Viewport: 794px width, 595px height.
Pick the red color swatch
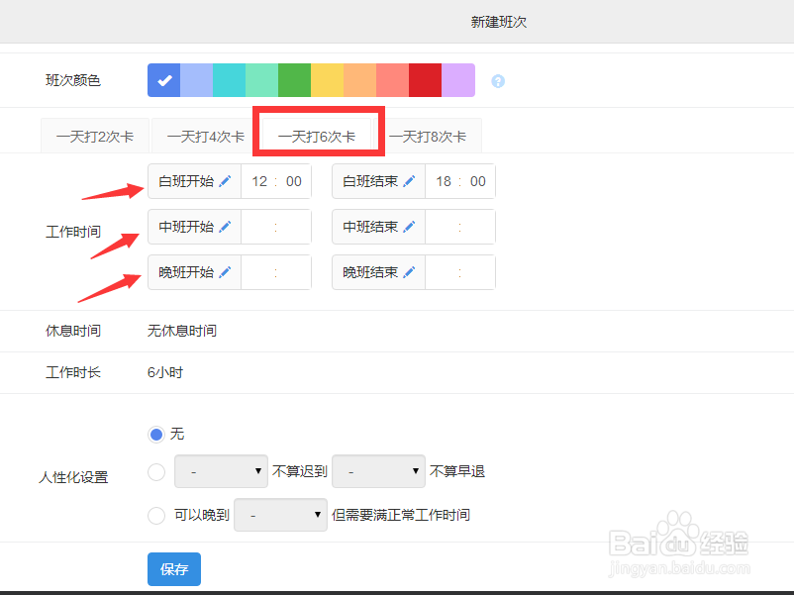[426, 80]
